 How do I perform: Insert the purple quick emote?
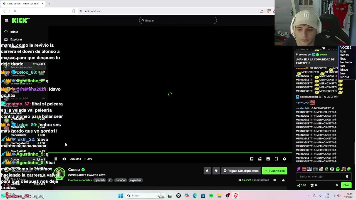[x=298, y=169]
